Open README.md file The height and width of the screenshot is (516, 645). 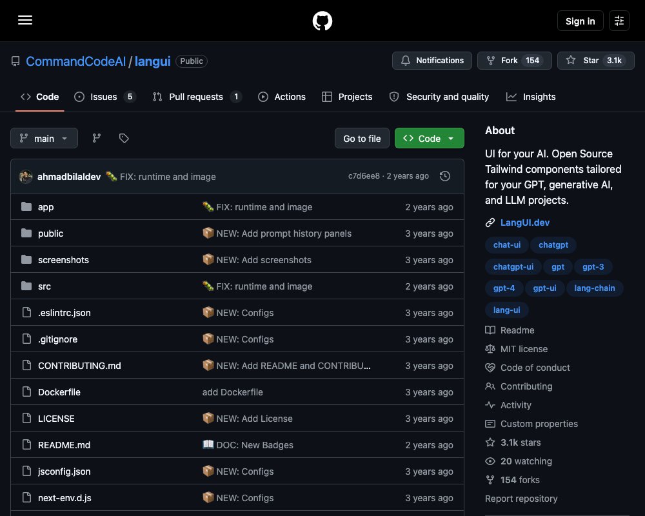[64, 445]
